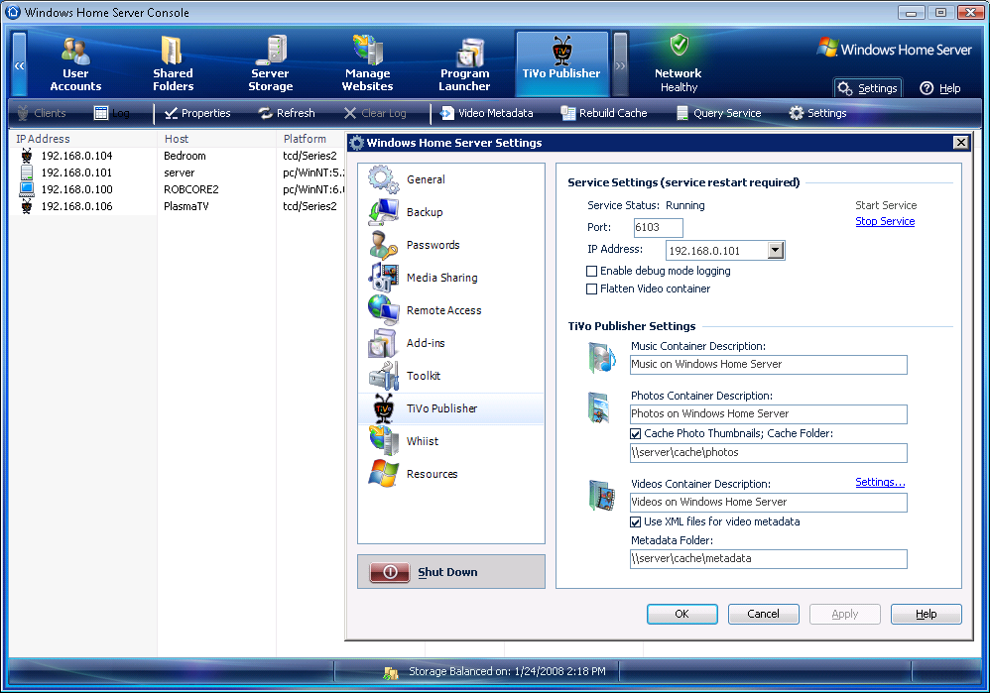This screenshot has height=693, width=990.
Task: Open the video Settings... link
Action: point(880,482)
